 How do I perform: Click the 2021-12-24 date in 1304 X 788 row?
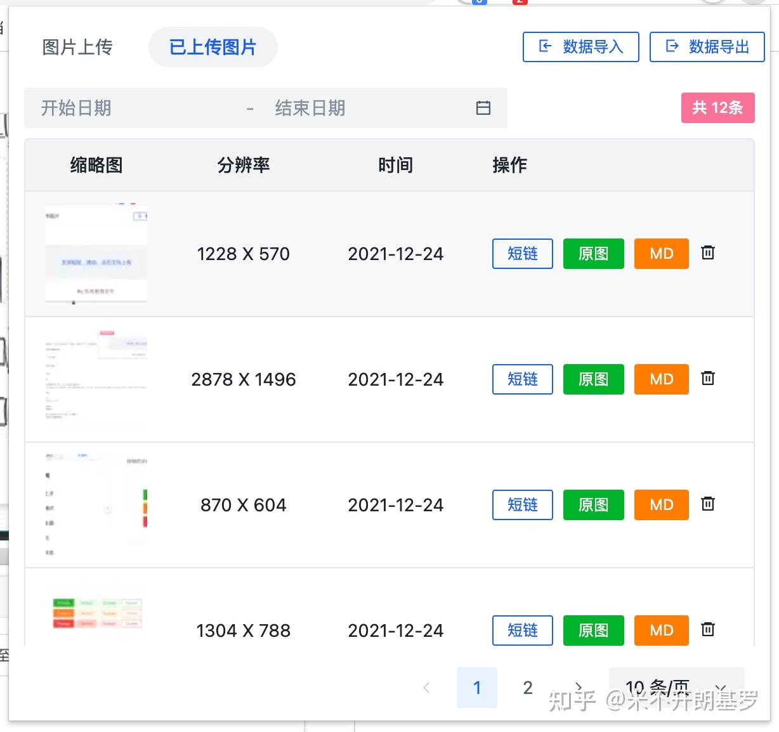tap(396, 631)
